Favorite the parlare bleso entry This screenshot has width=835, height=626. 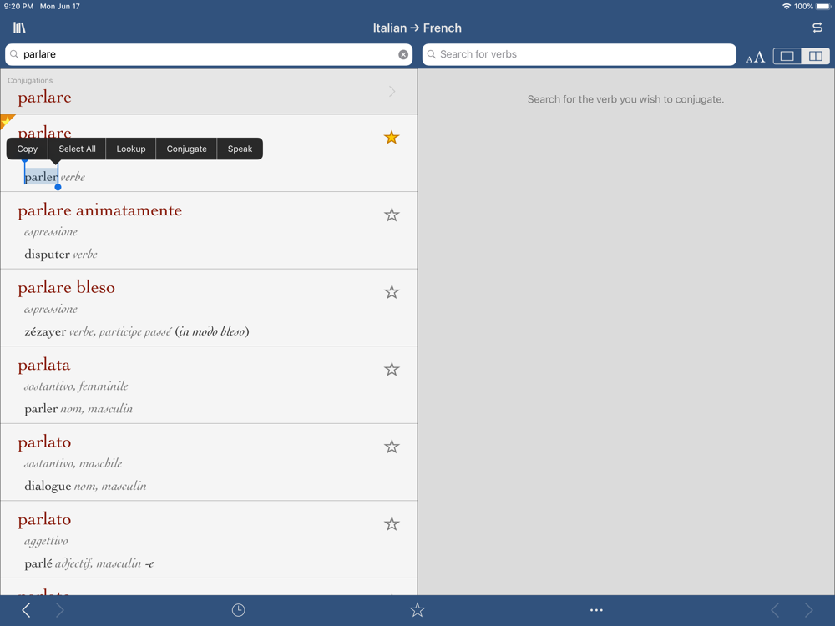(x=392, y=291)
